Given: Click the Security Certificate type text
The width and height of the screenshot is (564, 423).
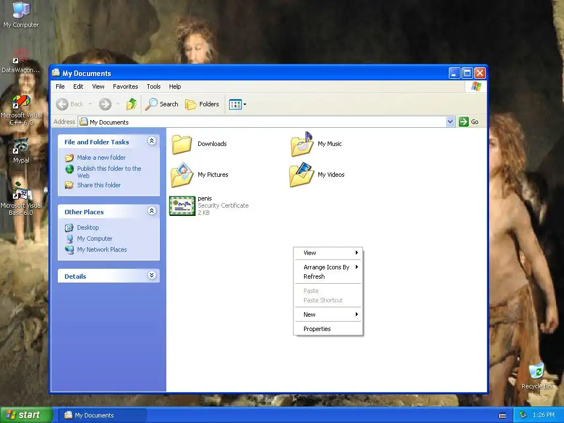Looking at the screenshot, I should pos(223,206).
